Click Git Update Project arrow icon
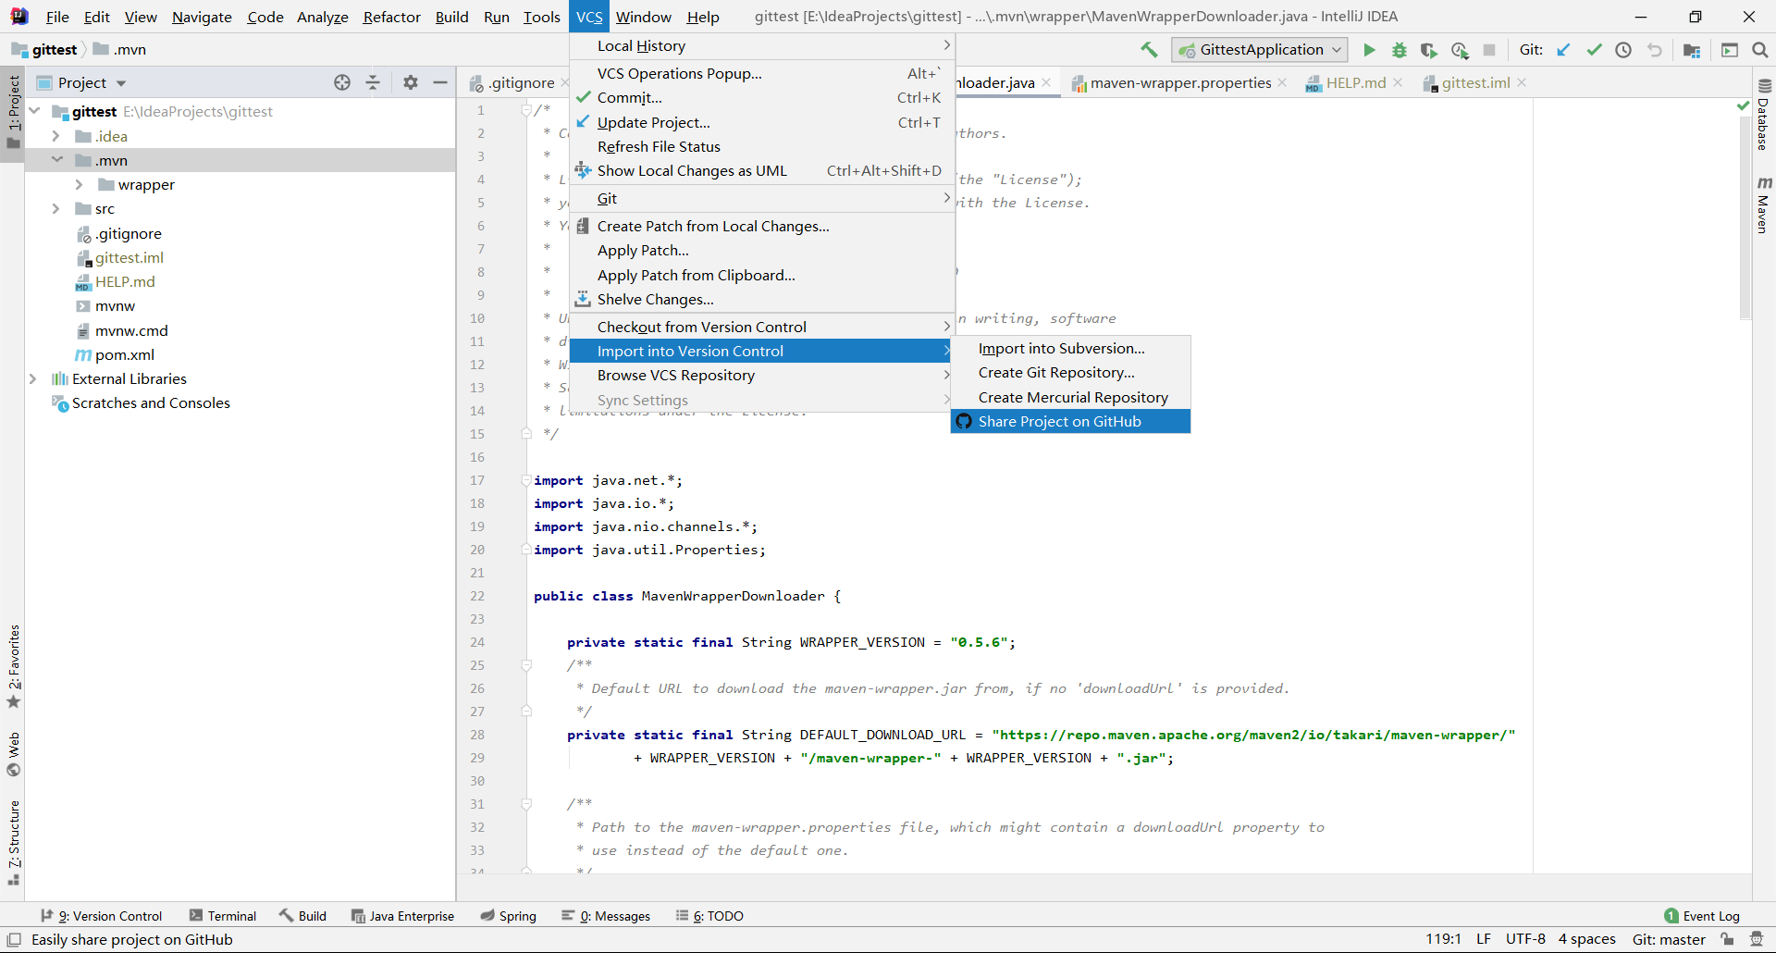1776x953 pixels. click(1563, 50)
